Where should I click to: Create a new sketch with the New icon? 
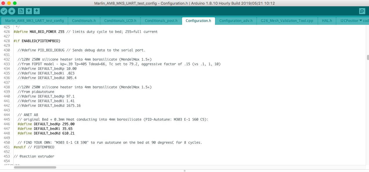click(21, 11)
